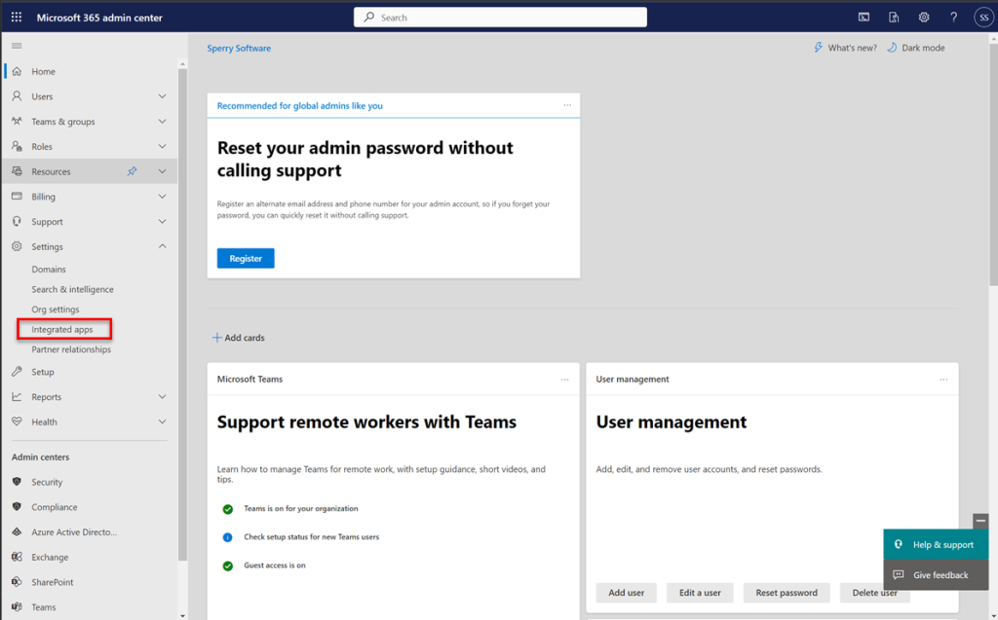998x620 pixels.
Task: Open help via the question mark icon
Action: click(x=953, y=17)
